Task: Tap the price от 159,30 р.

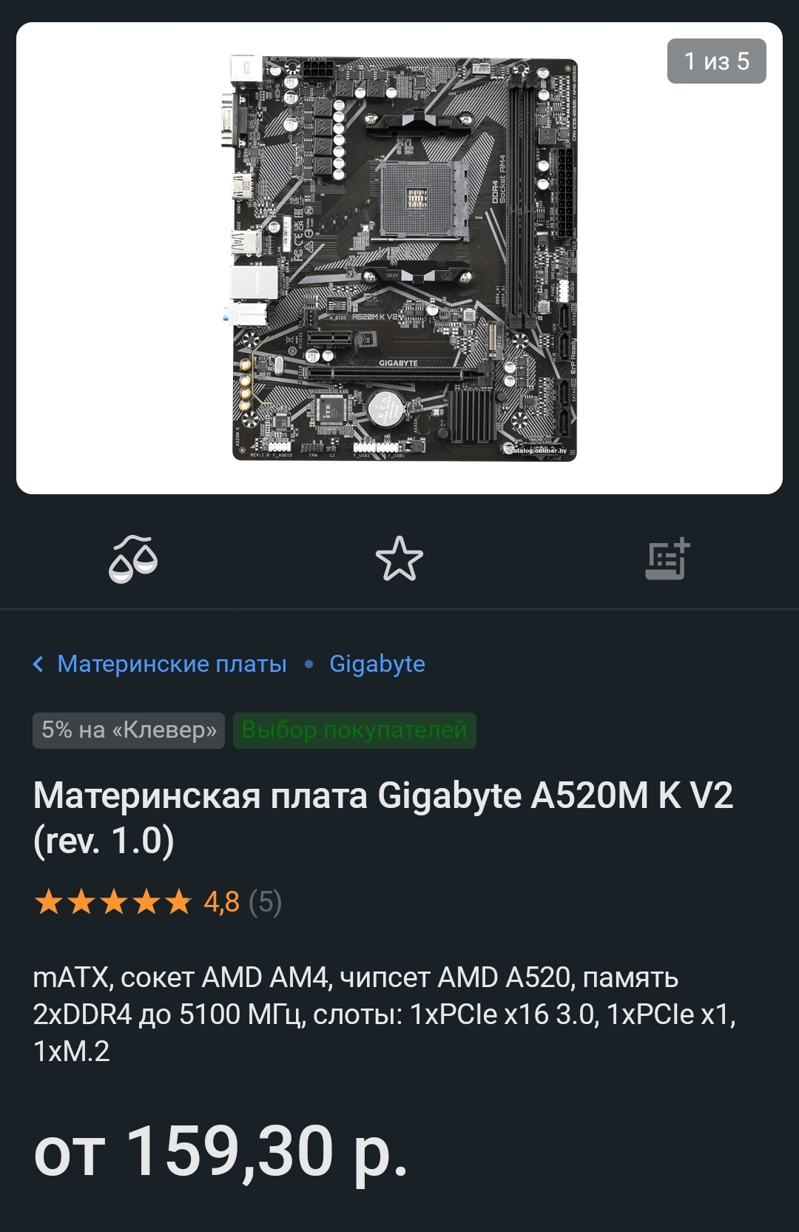Action: pos(220,1152)
